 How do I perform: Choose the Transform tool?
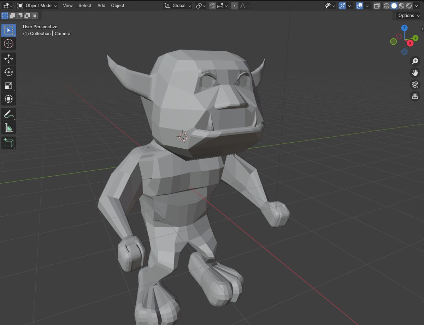point(8,99)
